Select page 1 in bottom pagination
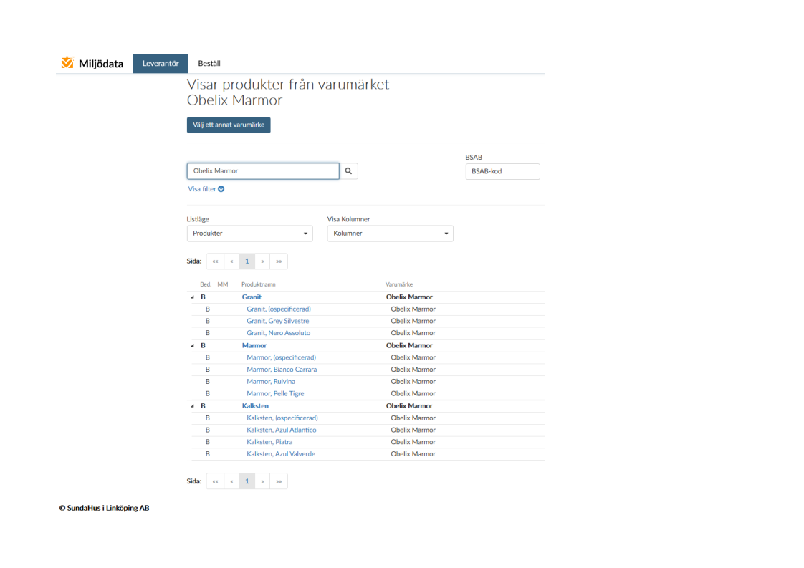 pos(247,481)
